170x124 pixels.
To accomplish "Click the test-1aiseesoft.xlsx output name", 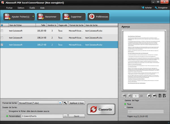I will [94, 31].
